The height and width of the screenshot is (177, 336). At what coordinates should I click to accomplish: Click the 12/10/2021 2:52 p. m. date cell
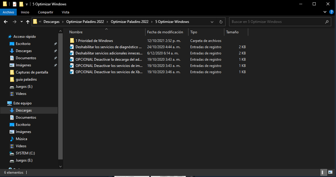click(x=164, y=40)
